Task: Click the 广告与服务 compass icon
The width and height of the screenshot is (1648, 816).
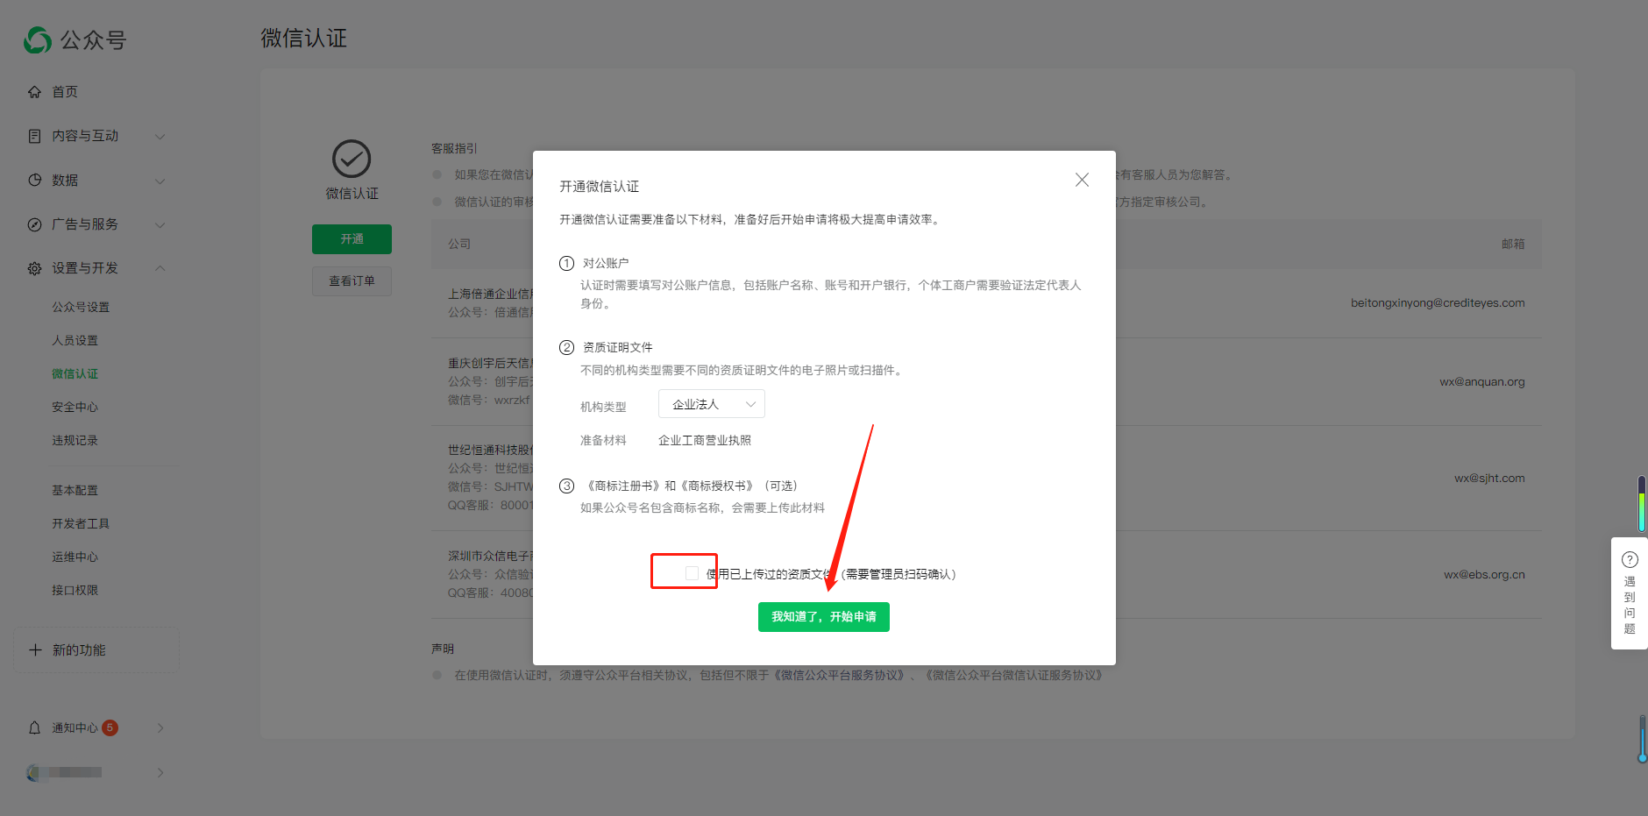Action: point(35,224)
